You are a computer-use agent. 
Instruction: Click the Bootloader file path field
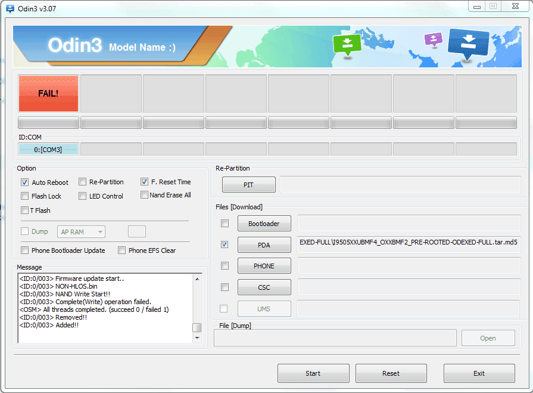(x=409, y=223)
